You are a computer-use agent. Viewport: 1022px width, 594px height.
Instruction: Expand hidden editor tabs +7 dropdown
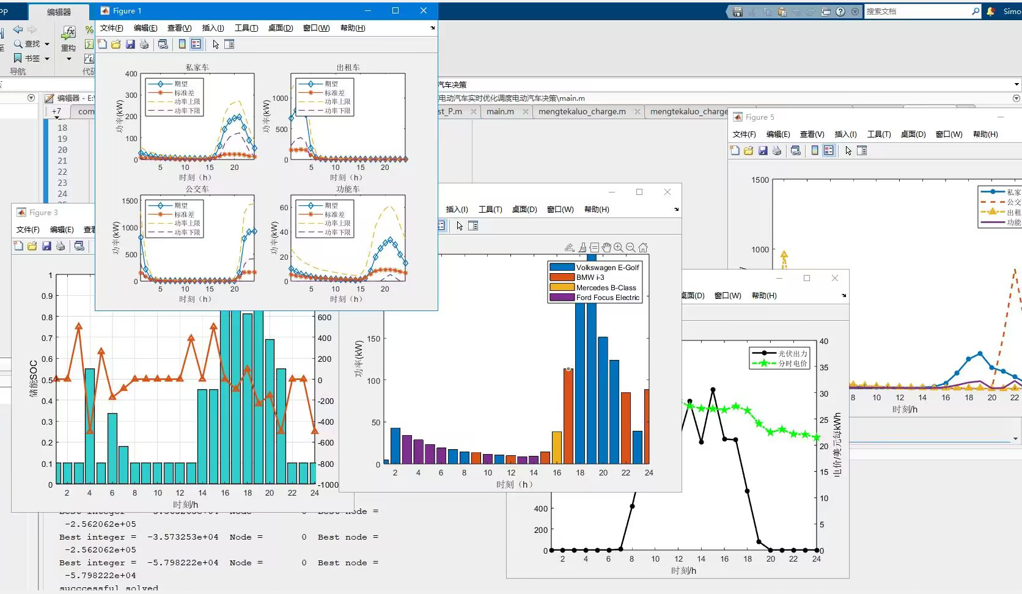pyautogui.click(x=56, y=112)
